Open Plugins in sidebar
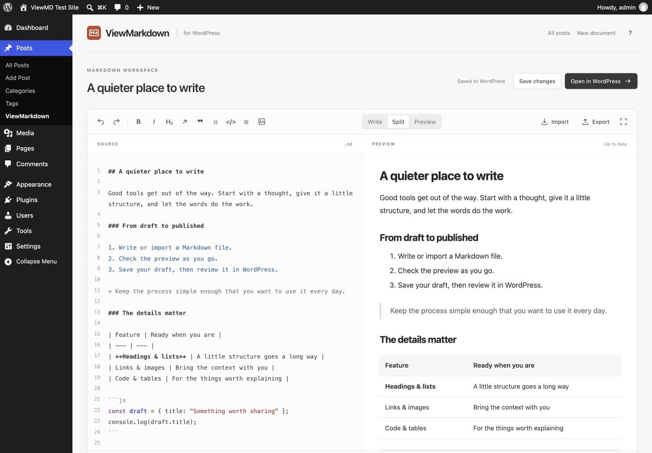Viewport: 652px width, 453px height. point(36,200)
